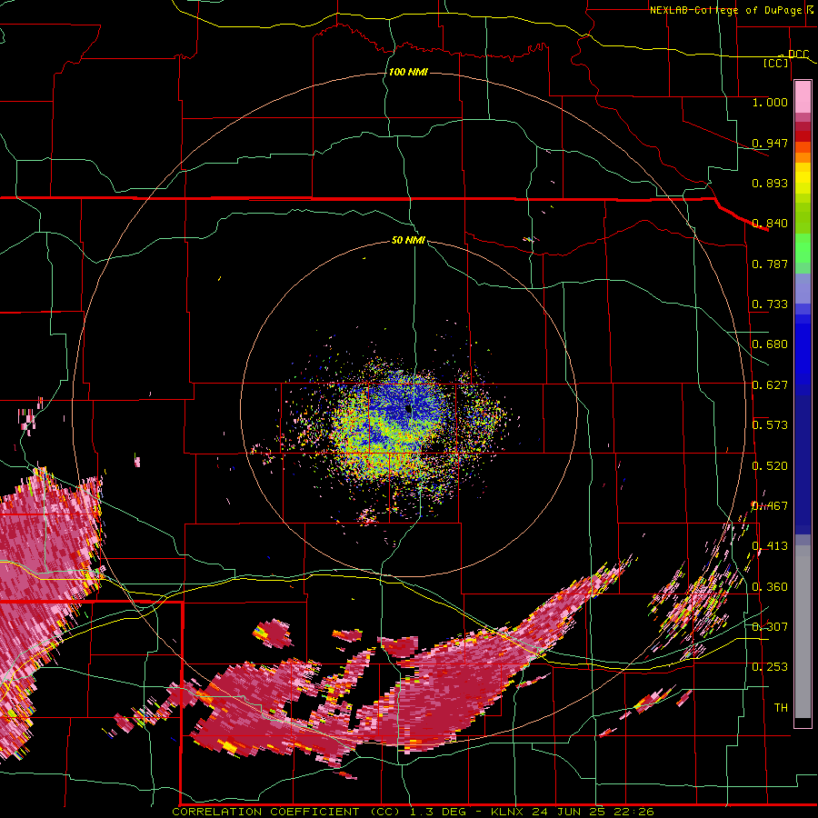Select the 0.893 scale value
Image resolution: width=818 pixels, height=818 pixels.
(770, 183)
